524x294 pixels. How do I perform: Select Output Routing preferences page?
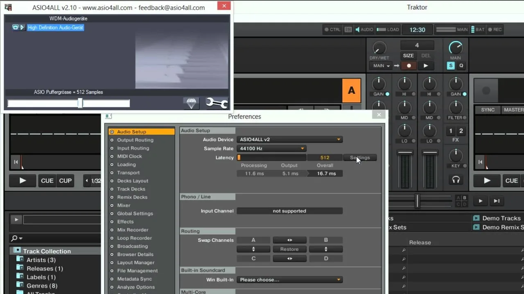tap(135, 140)
